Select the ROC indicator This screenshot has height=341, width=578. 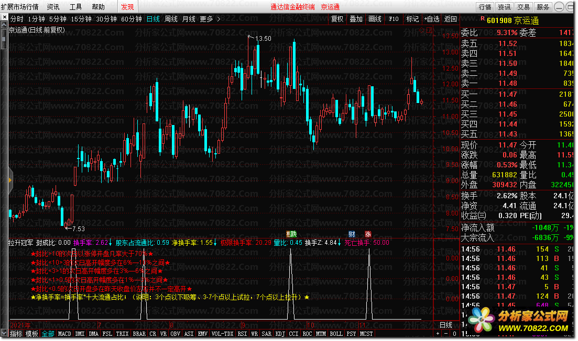(307, 334)
